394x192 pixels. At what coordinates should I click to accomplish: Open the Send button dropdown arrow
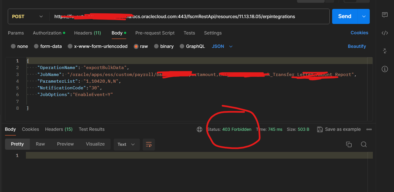[363, 16]
